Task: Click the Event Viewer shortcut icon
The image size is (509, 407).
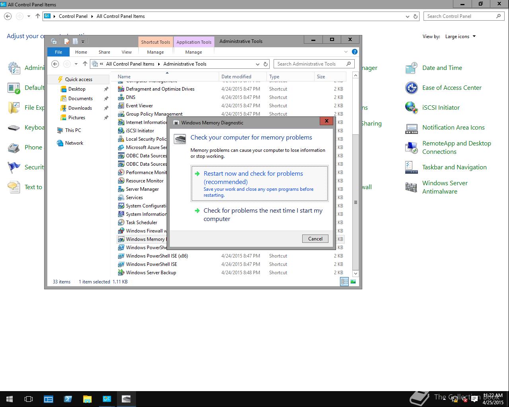Action: [121, 106]
